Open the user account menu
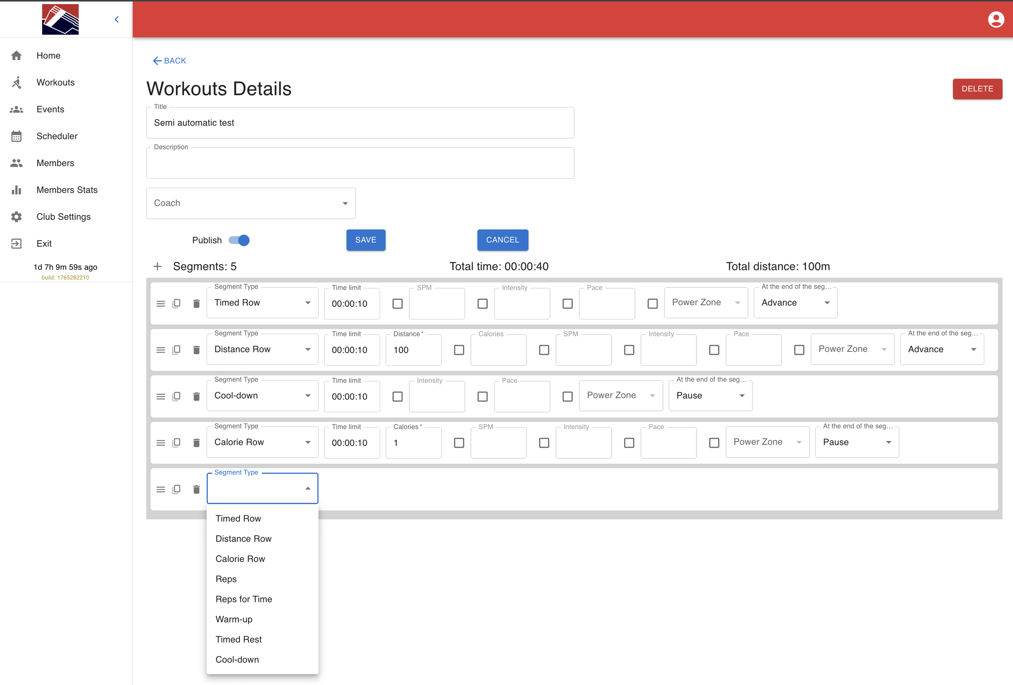This screenshot has height=685, width=1013. pyautogui.click(x=996, y=19)
